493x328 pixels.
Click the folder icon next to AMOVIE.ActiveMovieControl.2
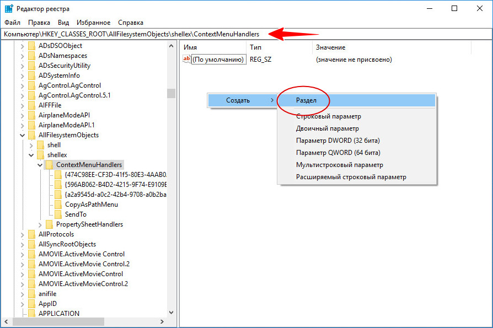[x=32, y=284]
